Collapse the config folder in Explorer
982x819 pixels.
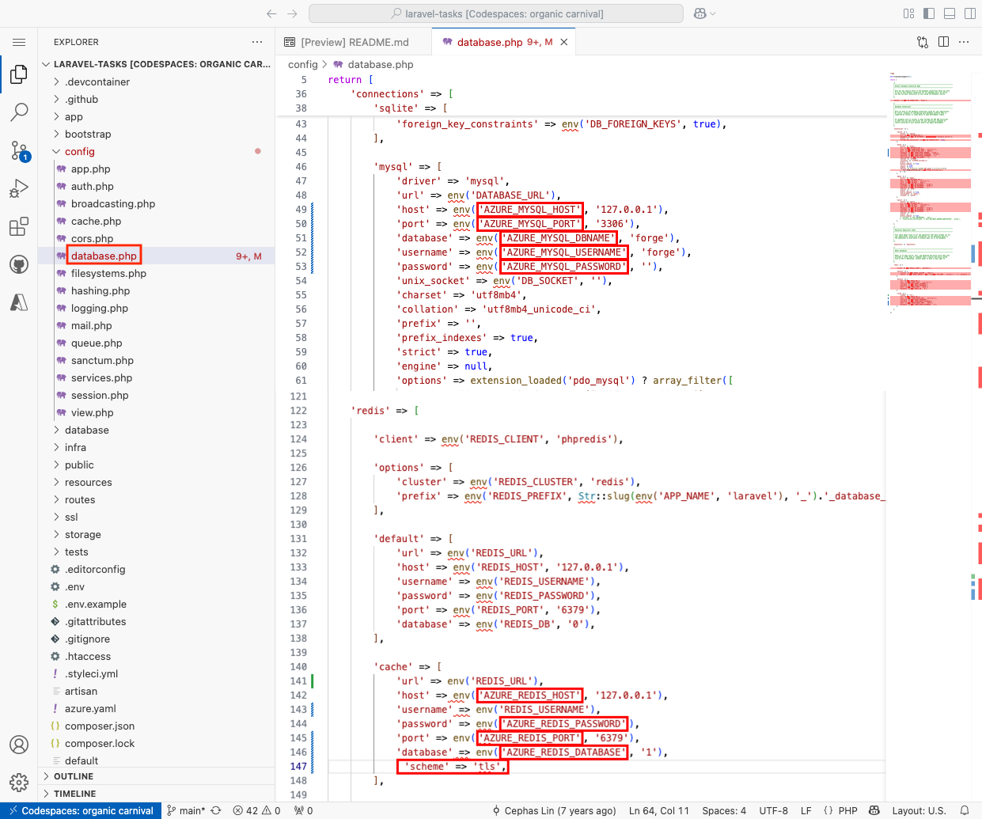[79, 151]
